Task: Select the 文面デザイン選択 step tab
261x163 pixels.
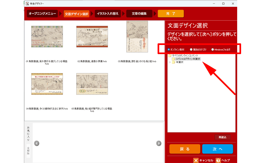Action: coord(77,14)
